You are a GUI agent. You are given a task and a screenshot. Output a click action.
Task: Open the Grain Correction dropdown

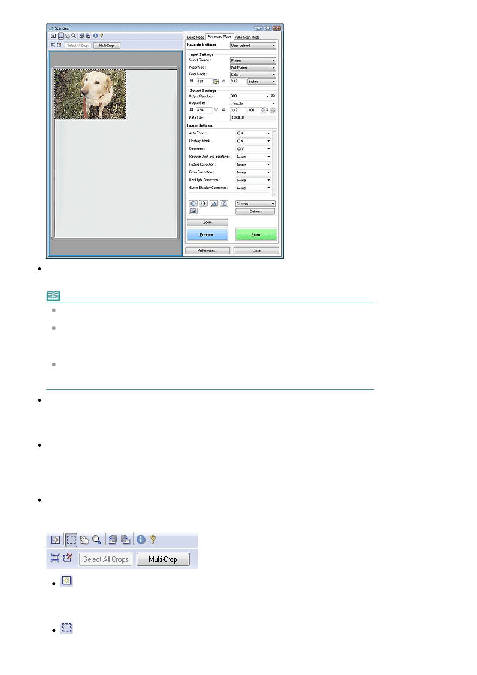coord(254,172)
